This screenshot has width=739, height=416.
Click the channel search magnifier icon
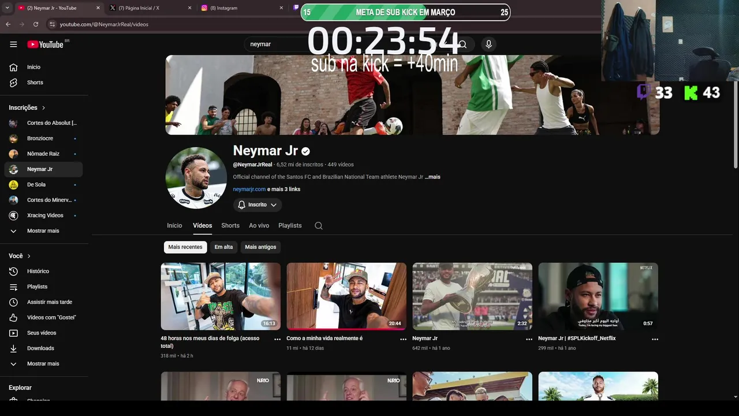[x=319, y=226]
